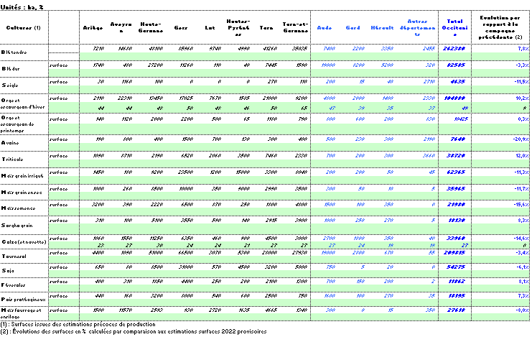The height and width of the screenshot is (337, 532).
Task: Click the 10,2% evolution value for Orge d'hiver
Action: [x=522, y=98]
